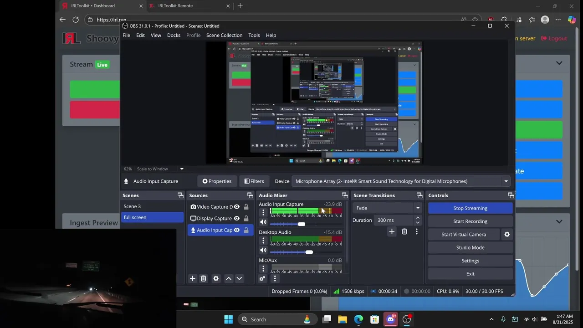Open File Explorer from taskbar
The image size is (583, 328).
343,319
